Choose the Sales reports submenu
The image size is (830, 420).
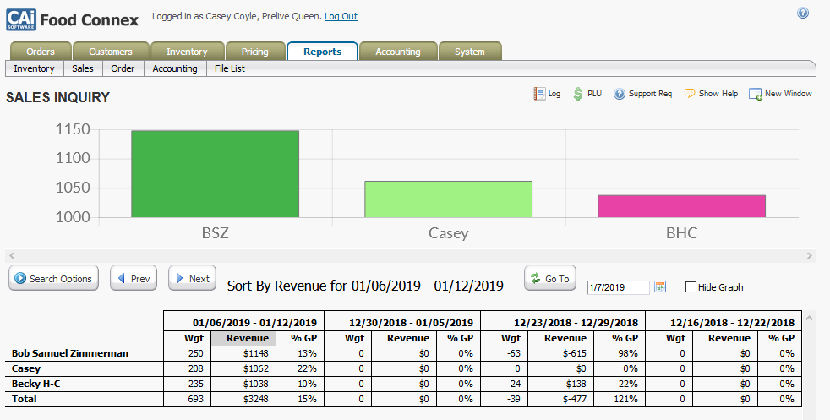click(x=83, y=68)
